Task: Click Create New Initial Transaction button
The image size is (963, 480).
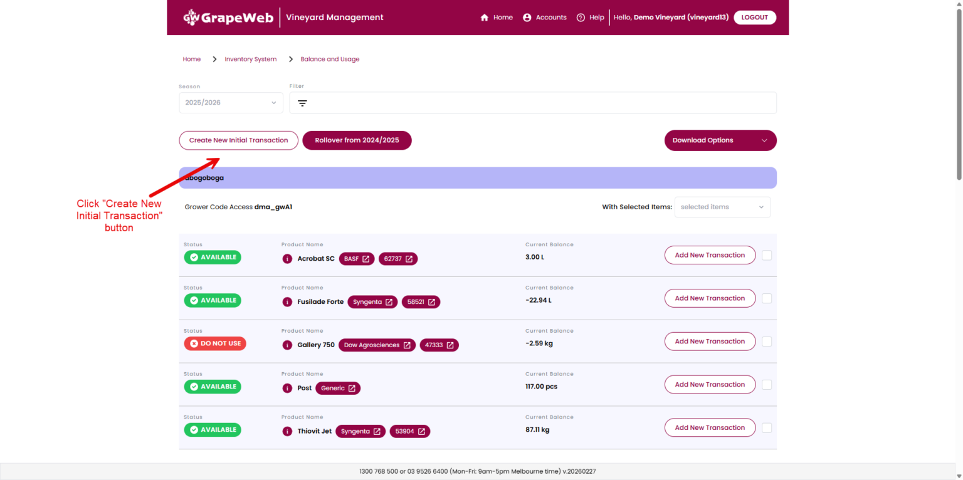Action: (x=238, y=140)
